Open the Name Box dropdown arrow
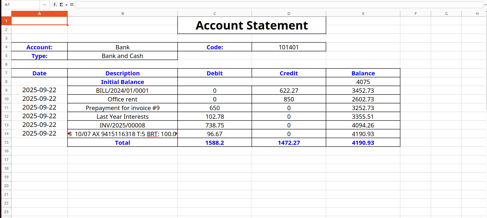The width and height of the screenshot is (487, 218). coord(45,5)
